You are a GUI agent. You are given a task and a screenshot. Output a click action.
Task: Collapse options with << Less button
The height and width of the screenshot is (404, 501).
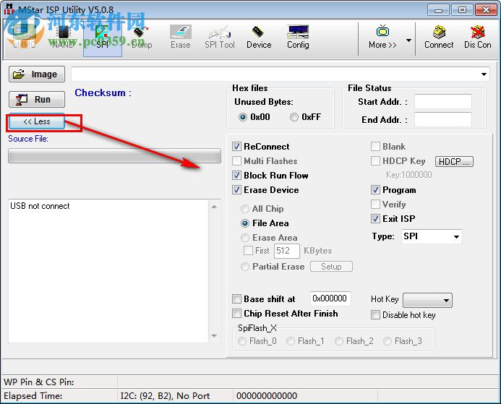coord(37,121)
